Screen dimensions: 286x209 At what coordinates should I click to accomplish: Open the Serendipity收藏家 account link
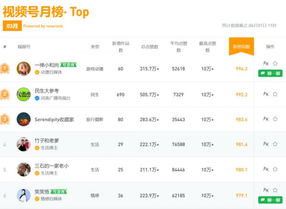(x=54, y=119)
